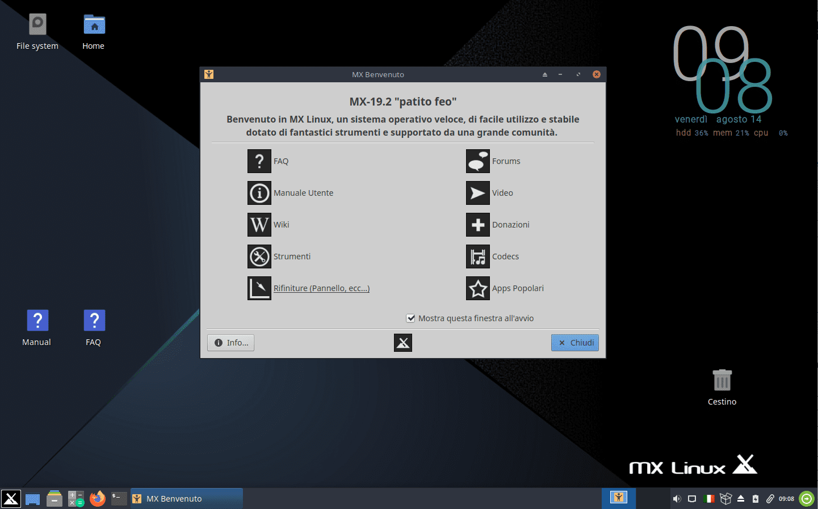Click the Conky clock widget on desktop
Screen dimensions: 818x509
point(730,82)
